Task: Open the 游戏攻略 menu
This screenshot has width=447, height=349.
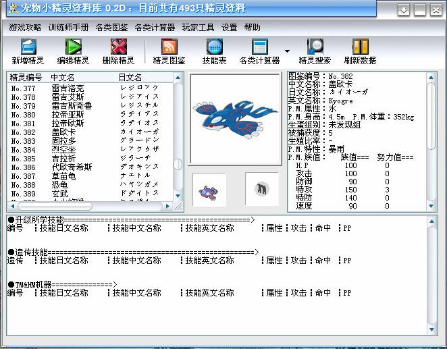Action: 25,28
